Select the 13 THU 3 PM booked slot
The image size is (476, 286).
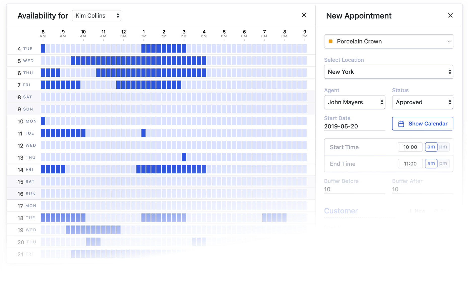pos(184,157)
